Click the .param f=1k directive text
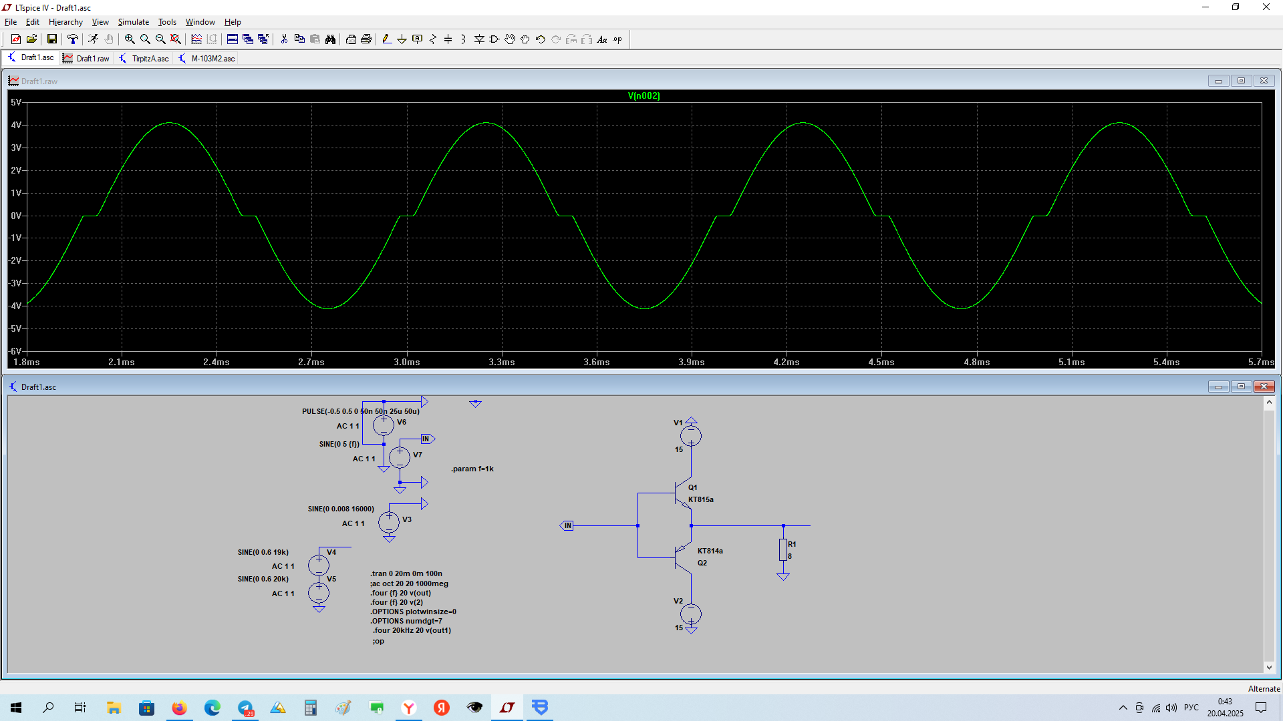This screenshot has height=721, width=1283. pos(472,469)
